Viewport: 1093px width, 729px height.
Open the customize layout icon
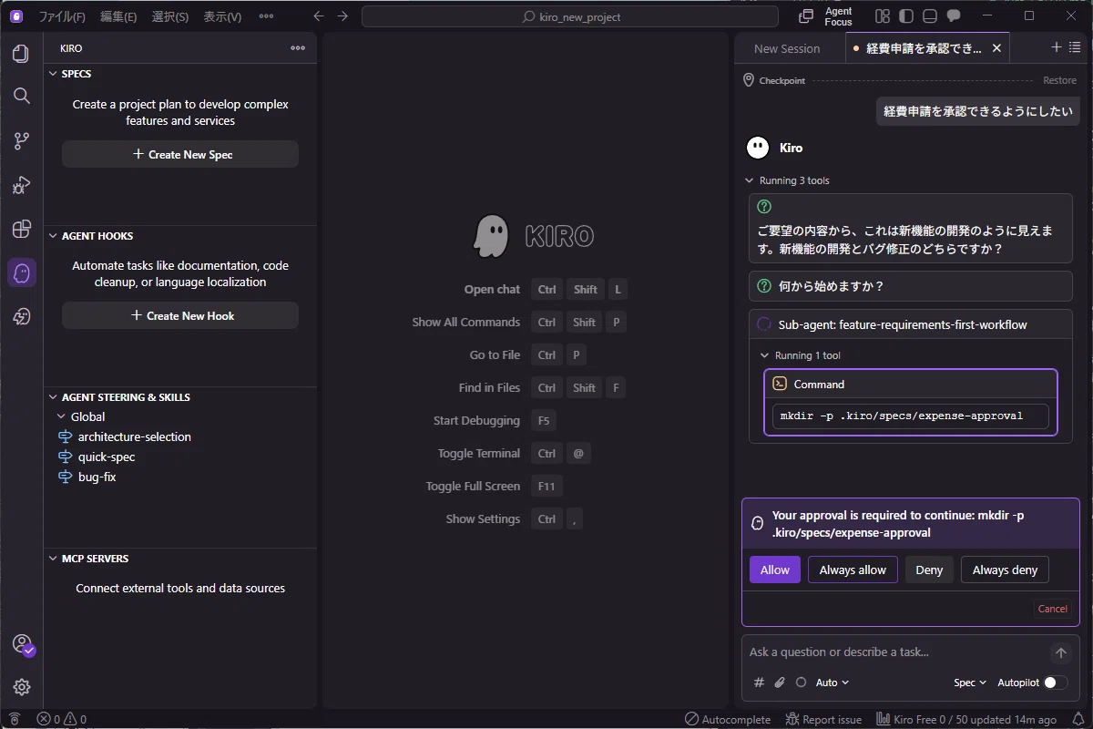882,16
